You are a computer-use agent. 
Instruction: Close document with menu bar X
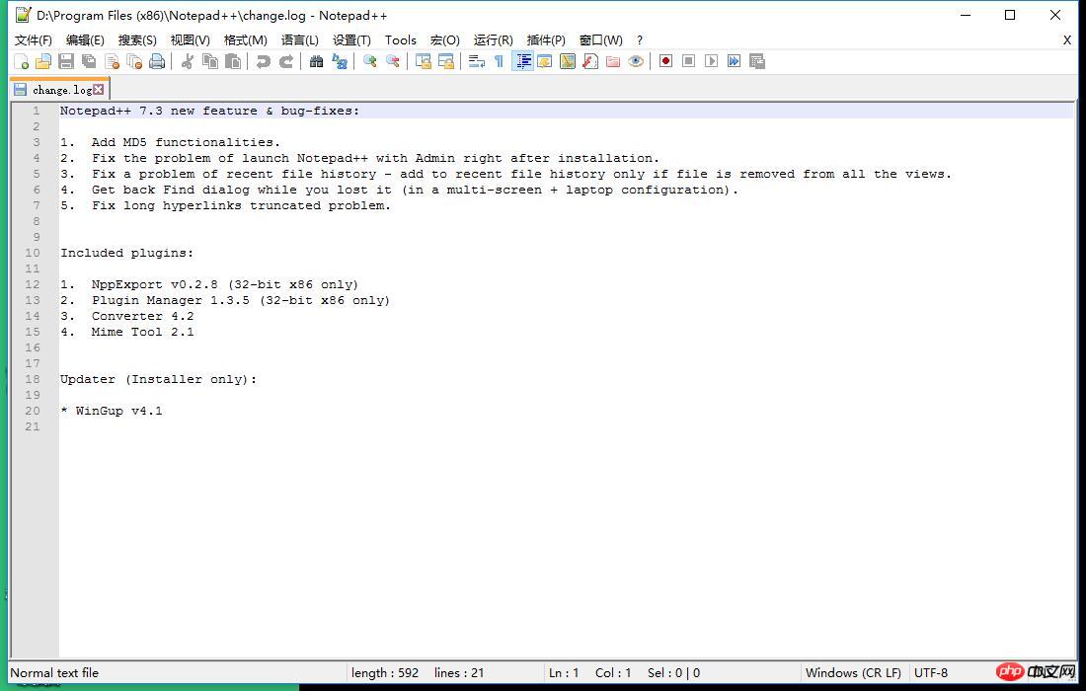point(1066,40)
